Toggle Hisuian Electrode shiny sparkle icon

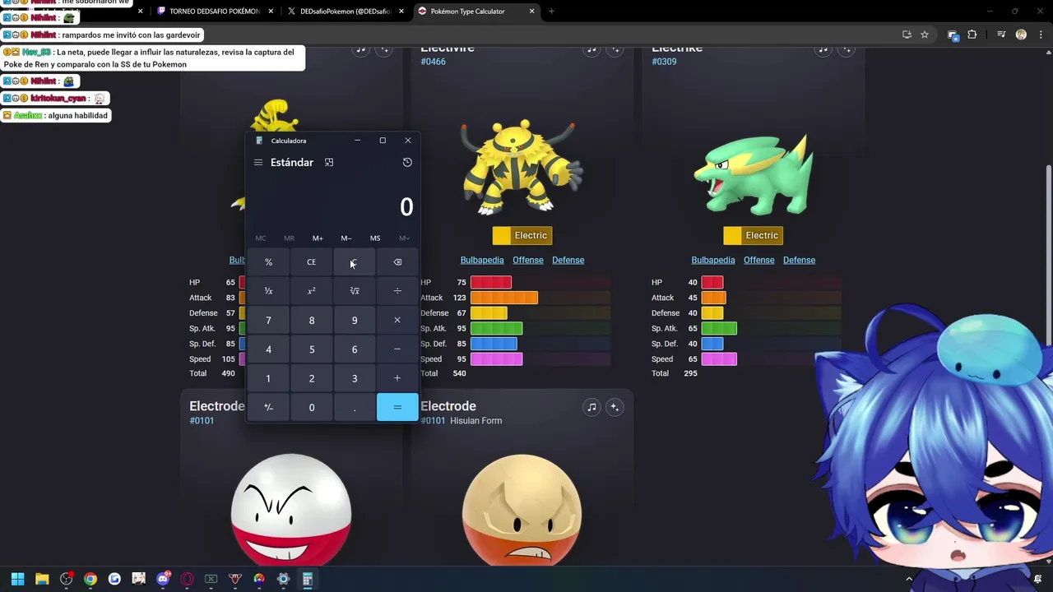(615, 407)
